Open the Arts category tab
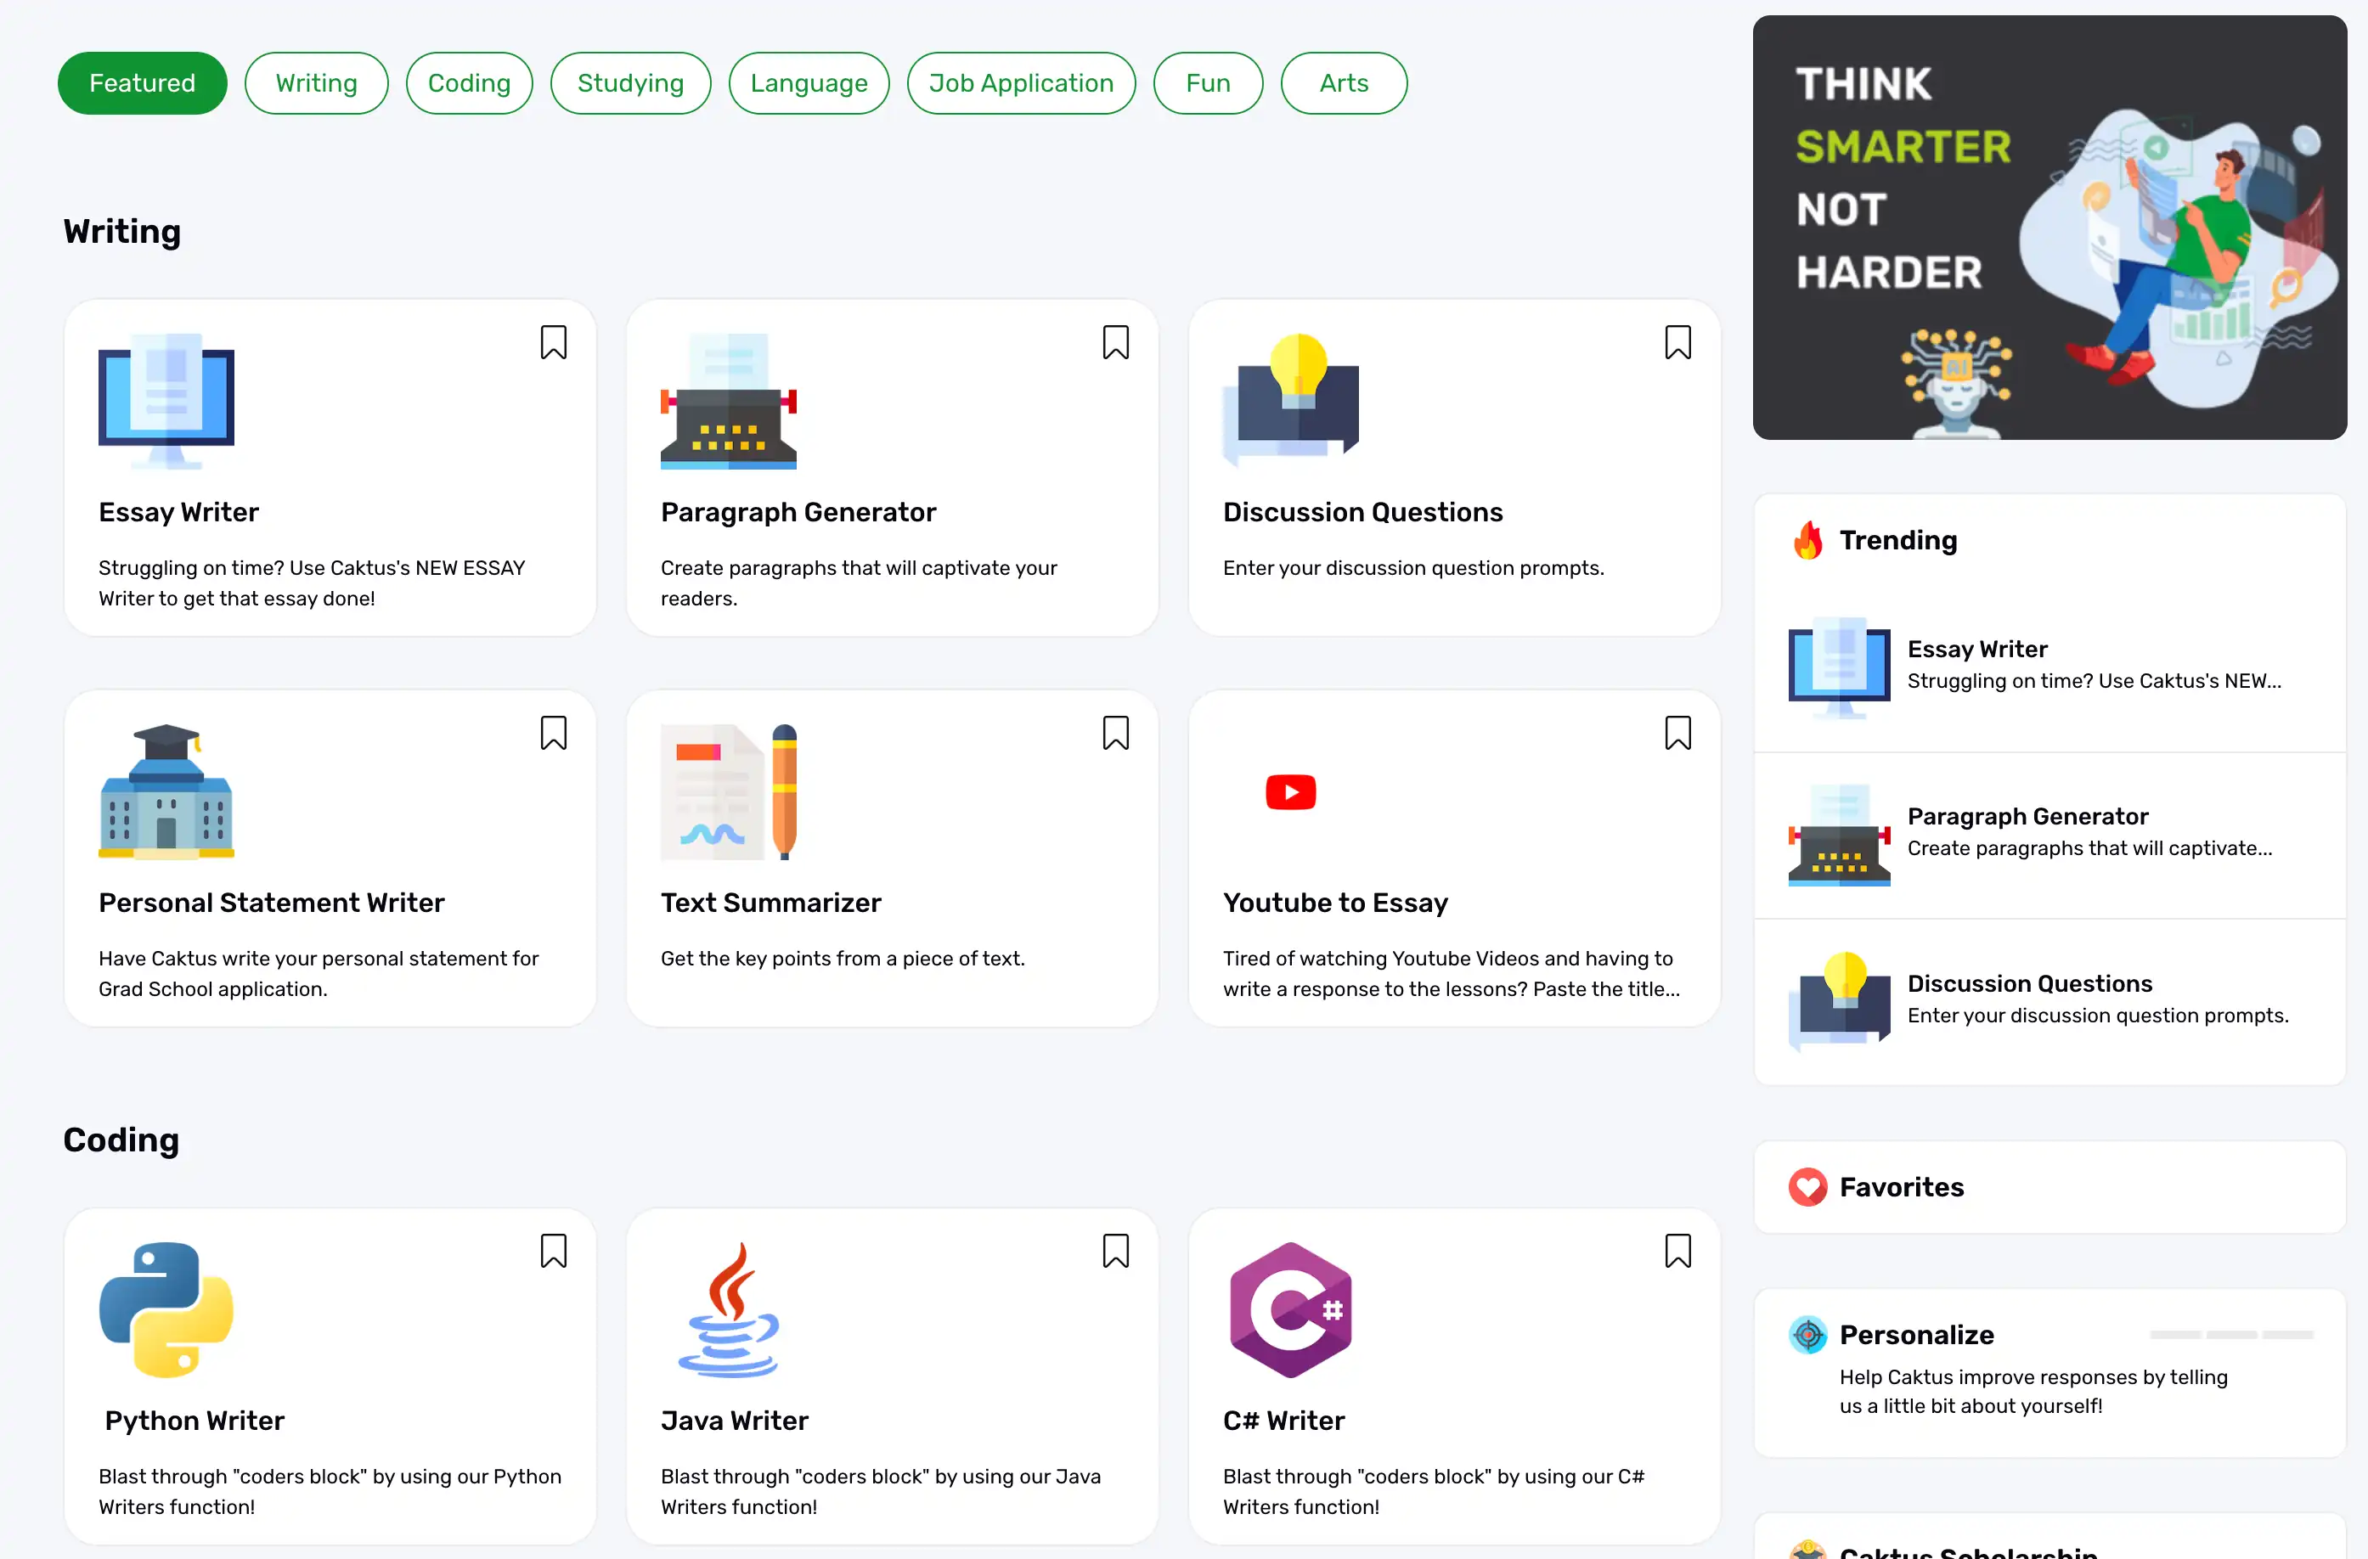 point(1345,82)
